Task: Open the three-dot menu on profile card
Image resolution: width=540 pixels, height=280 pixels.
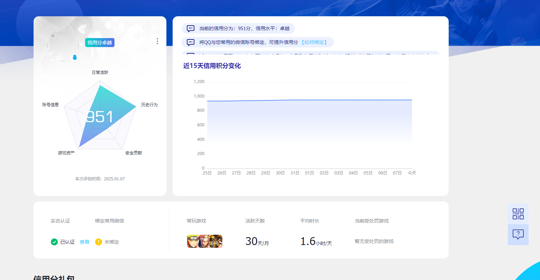Action: coord(157,41)
